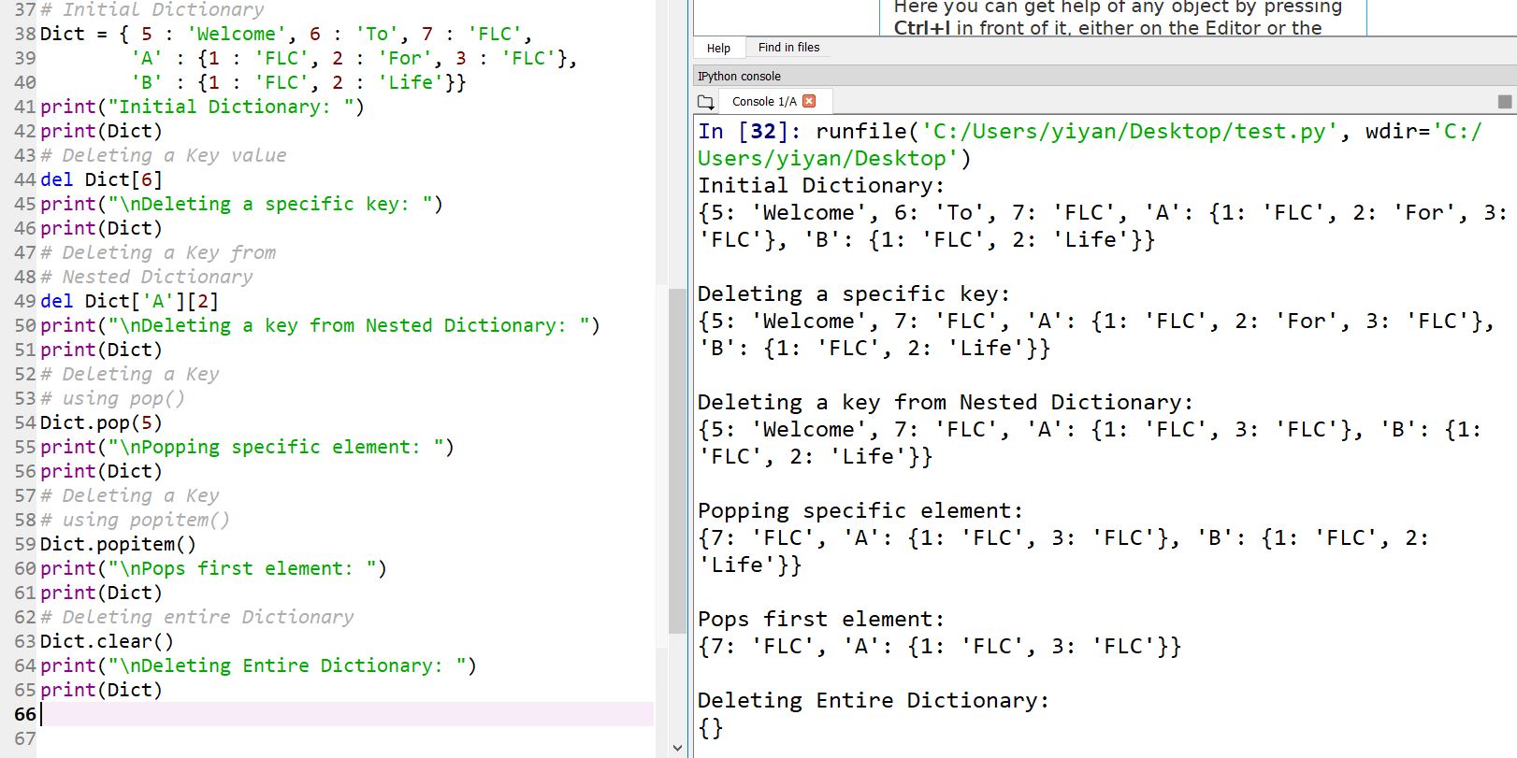Click the gray stop kernel square icon
Viewport: 1517px width, 758px height.
click(x=1504, y=102)
